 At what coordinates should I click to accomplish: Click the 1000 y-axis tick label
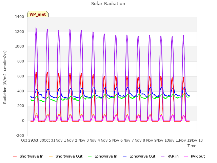[x=20, y=47]
